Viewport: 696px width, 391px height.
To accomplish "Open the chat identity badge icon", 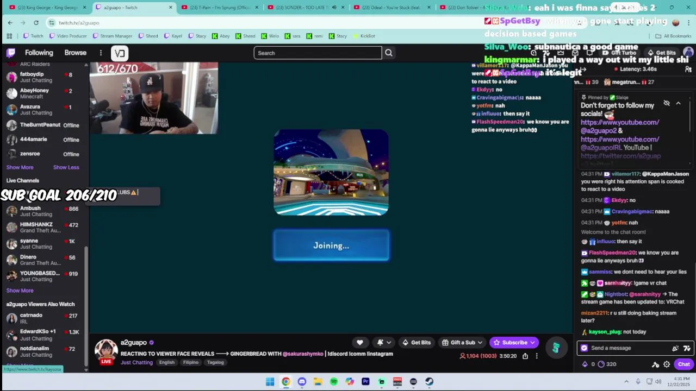I will tap(584, 348).
